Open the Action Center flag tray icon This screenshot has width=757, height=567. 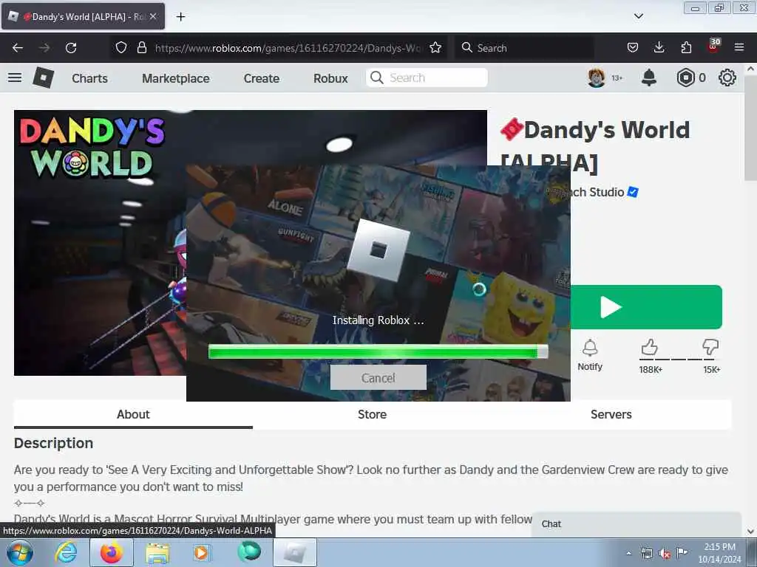point(682,552)
